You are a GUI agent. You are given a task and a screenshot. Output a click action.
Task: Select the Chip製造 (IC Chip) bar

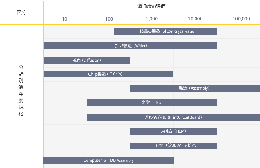pos(108,74)
